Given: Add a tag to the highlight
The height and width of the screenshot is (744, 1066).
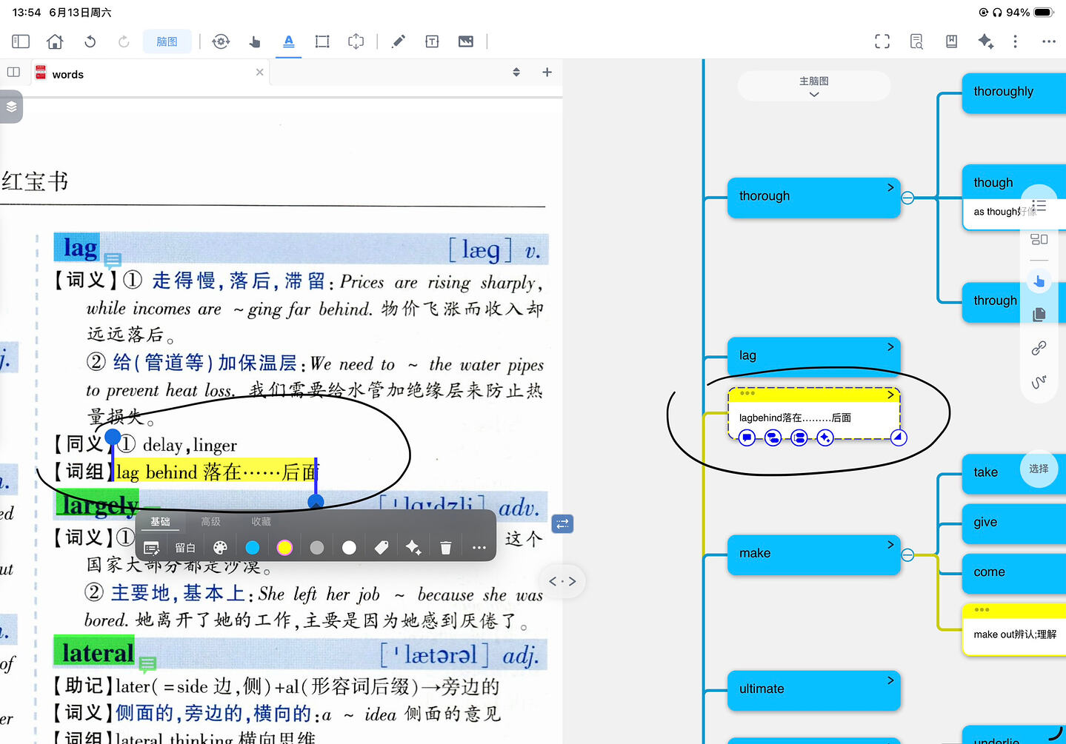Looking at the screenshot, I should click(x=382, y=548).
